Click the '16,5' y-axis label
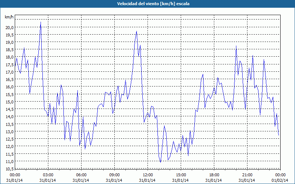 (10, 79)
